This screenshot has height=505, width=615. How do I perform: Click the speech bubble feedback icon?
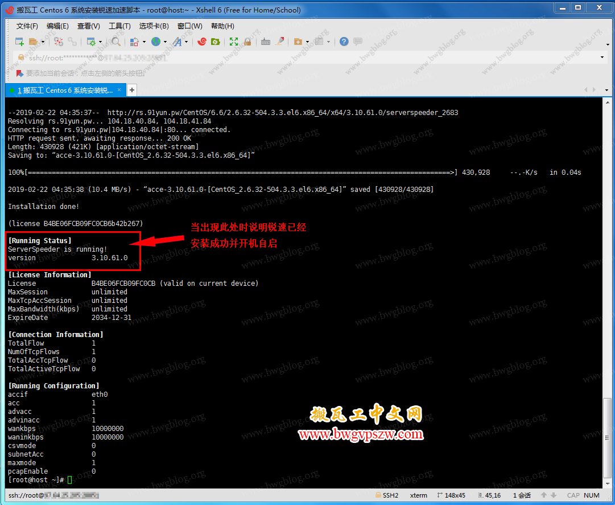(x=358, y=41)
